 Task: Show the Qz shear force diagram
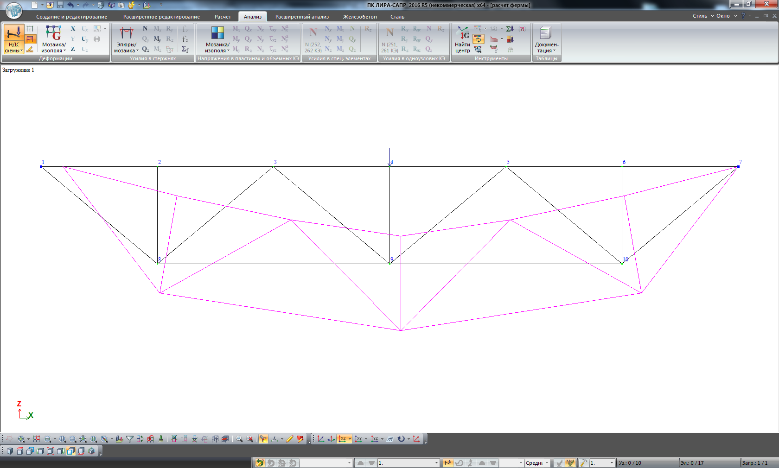tap(146, 49)
